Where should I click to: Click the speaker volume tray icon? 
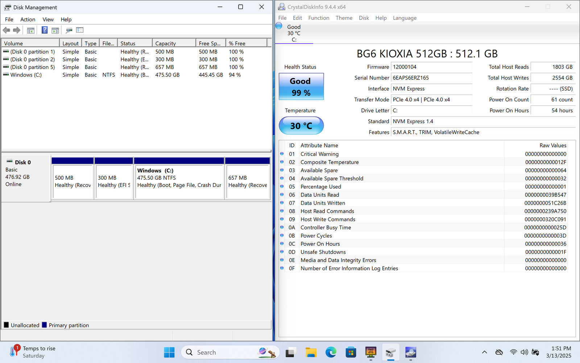[524, 352]
